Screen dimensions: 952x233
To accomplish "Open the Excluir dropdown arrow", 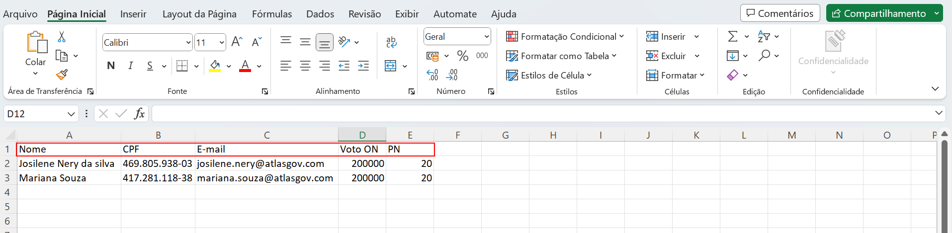I will [x=697, y=56].
